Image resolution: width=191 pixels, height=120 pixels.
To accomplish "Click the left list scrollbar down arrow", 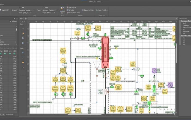I will point(17,44).
